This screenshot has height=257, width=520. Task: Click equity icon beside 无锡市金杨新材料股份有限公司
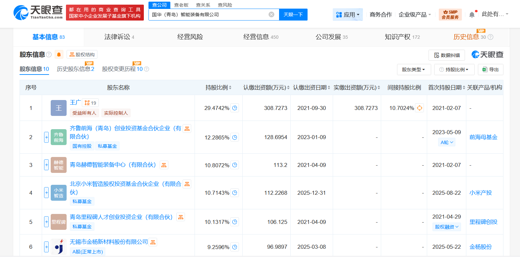(x=153, y=242)
